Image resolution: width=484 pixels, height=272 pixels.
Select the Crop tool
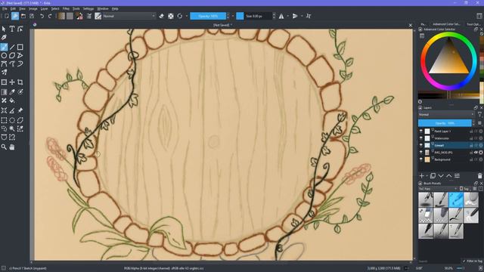coord(20,82)
